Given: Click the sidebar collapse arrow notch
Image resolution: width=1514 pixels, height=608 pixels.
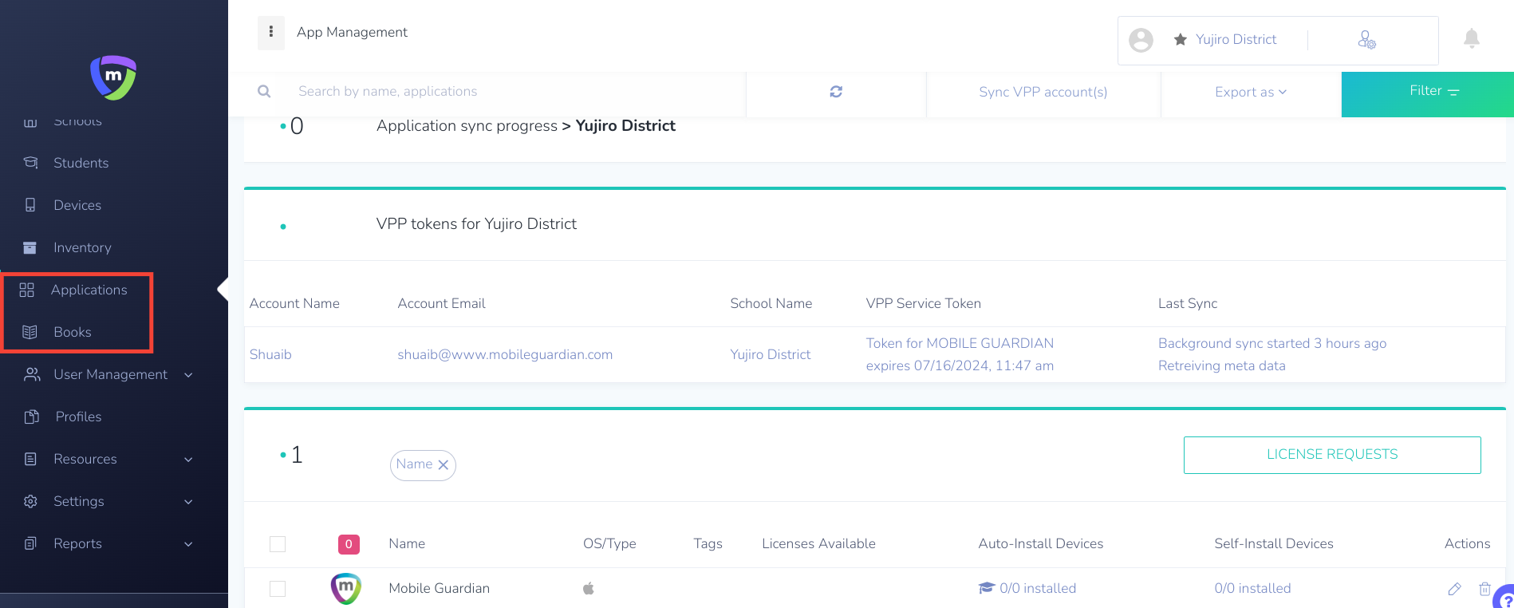Looking at the screenshot, I should tap(223, 290).
